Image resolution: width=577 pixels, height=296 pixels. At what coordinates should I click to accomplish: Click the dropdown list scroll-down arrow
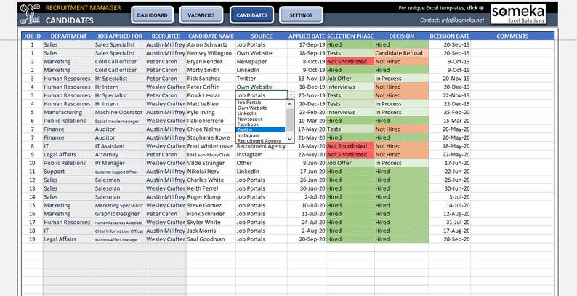pyautogui.click(x=290, y=139)
